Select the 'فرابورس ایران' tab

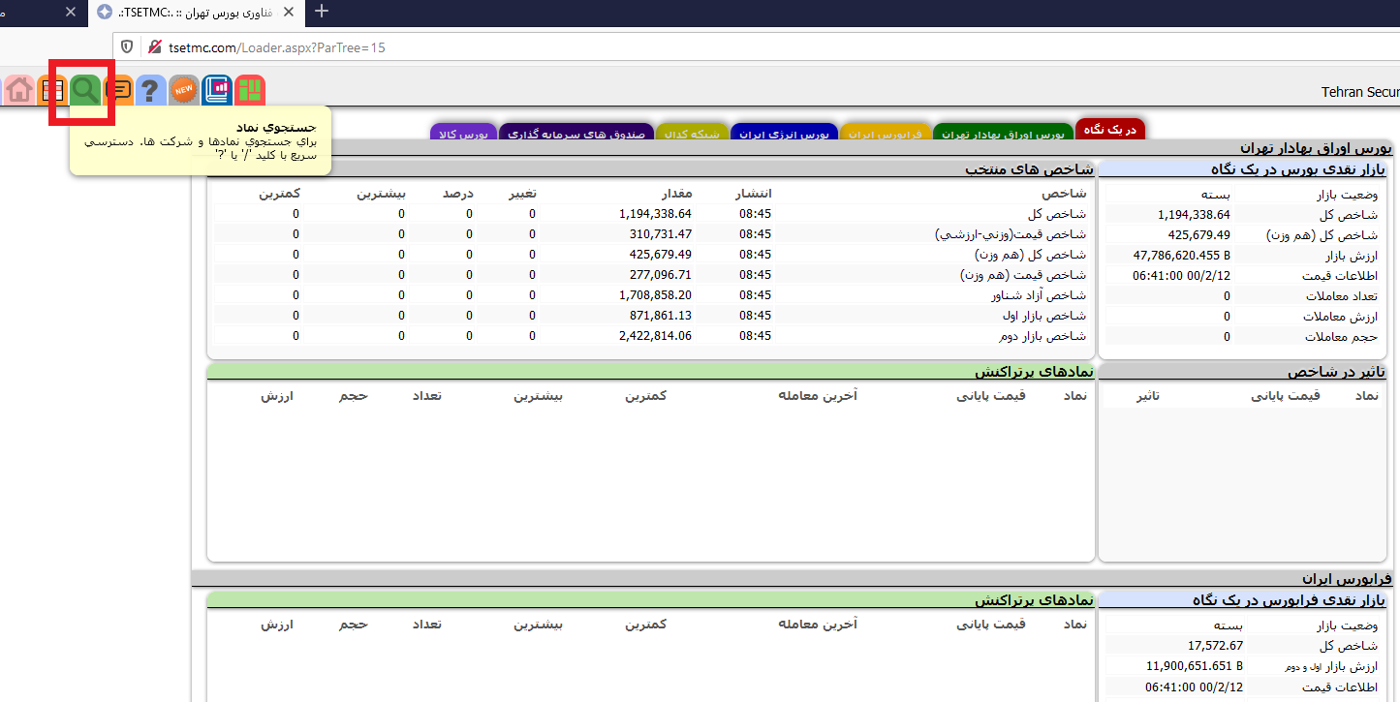pos(887,134)
